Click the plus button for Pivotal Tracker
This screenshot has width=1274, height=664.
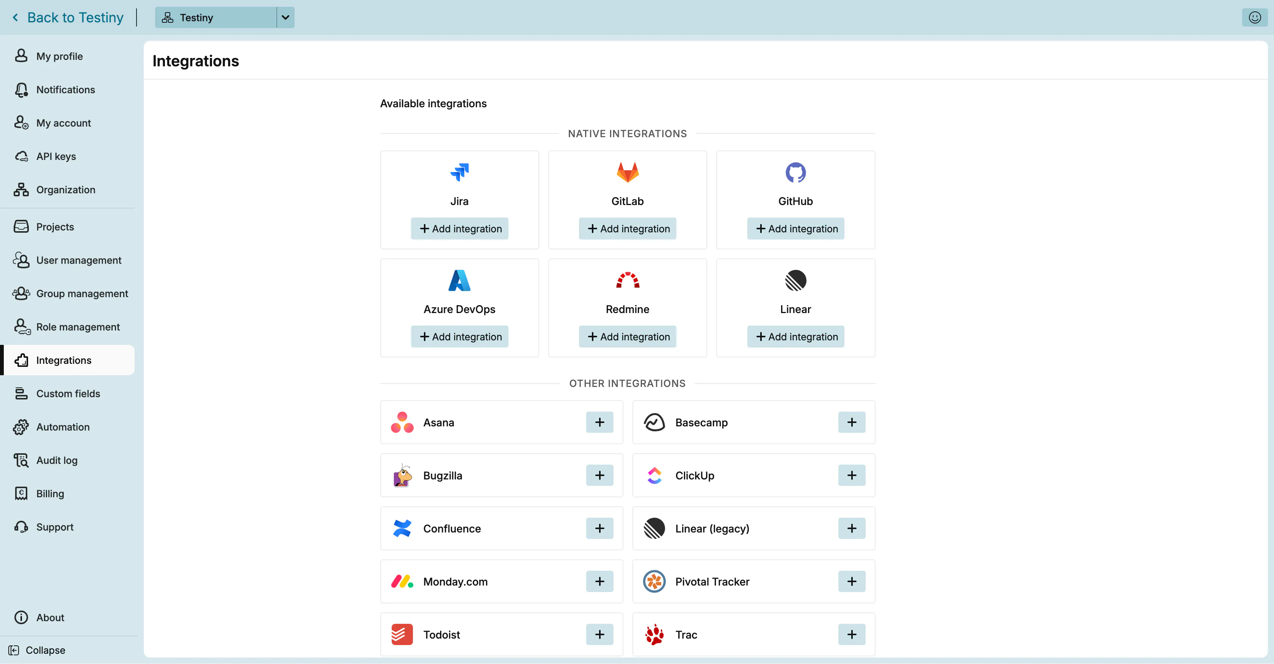(x=852, y=581)
